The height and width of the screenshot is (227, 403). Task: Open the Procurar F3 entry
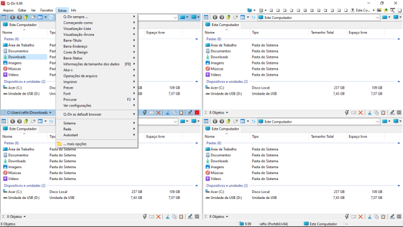[97, 99]
